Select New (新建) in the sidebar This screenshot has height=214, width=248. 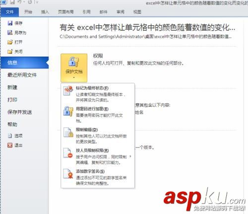(x=12, y=87)
